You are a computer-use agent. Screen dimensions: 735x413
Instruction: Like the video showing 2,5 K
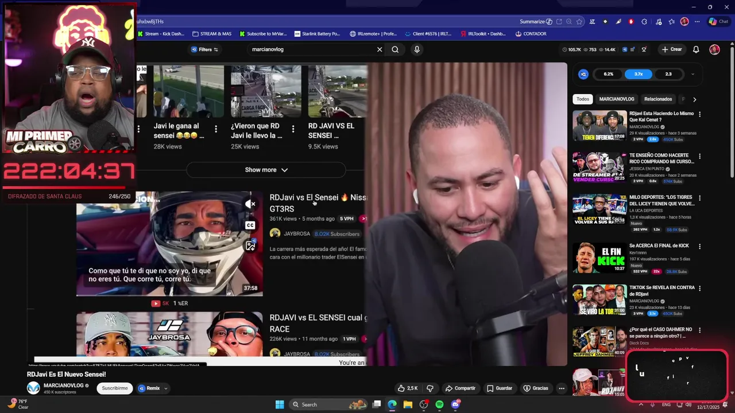click(408, 388)
